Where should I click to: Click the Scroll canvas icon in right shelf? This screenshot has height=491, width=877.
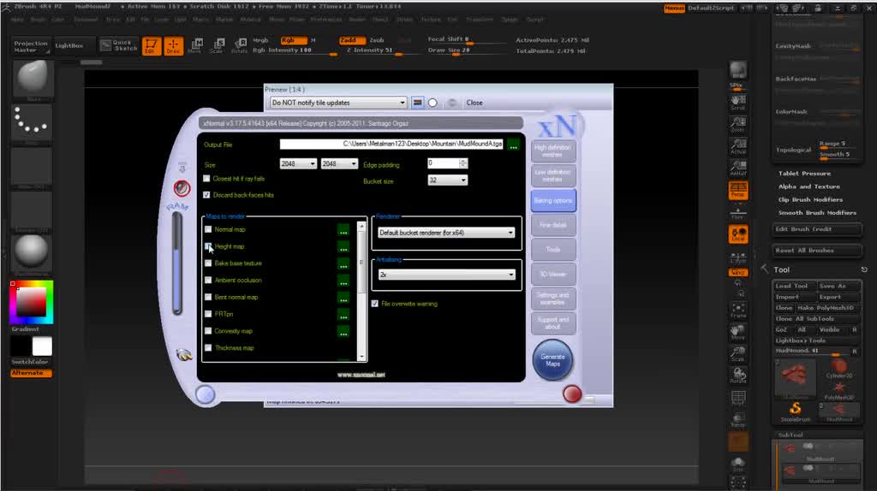pos(737,103)
